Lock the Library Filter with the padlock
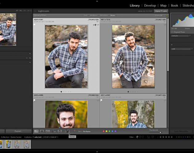 (167, 16)
